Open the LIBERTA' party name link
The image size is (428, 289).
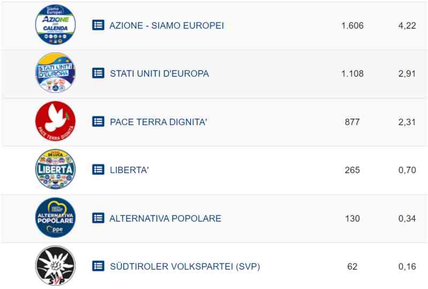point(129,170)
